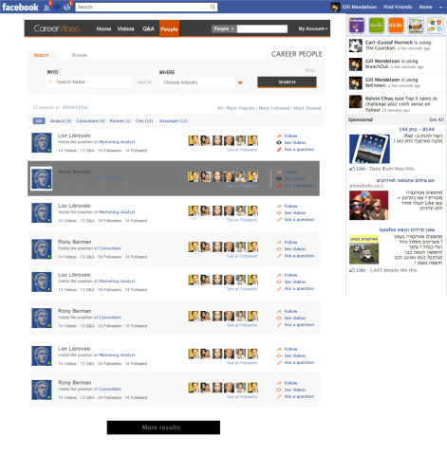447x455 pixels.
Task: Click the eye icon beside See Videos in highlighted row
Action: (x=279, y=179)
